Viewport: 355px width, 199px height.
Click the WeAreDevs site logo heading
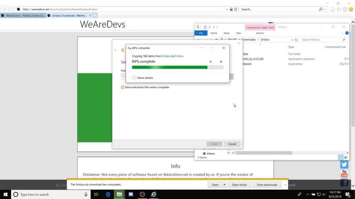[102, 24]
